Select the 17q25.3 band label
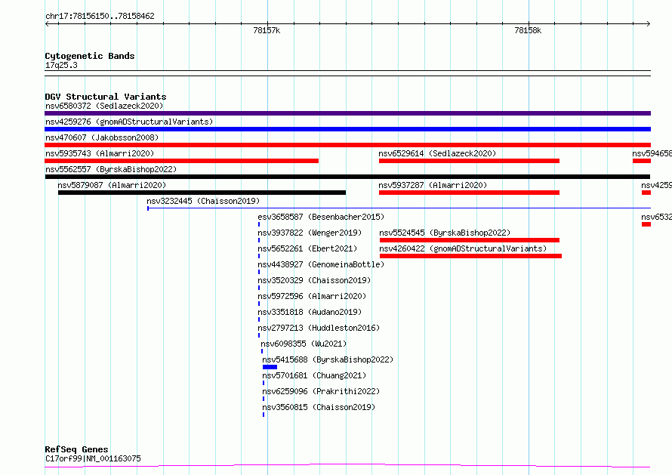 coord(61,65)
